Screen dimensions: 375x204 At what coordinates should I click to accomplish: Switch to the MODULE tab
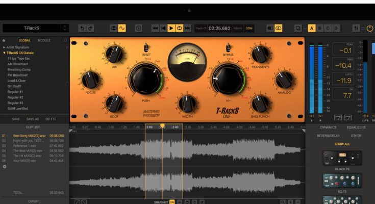coord(44,40)
